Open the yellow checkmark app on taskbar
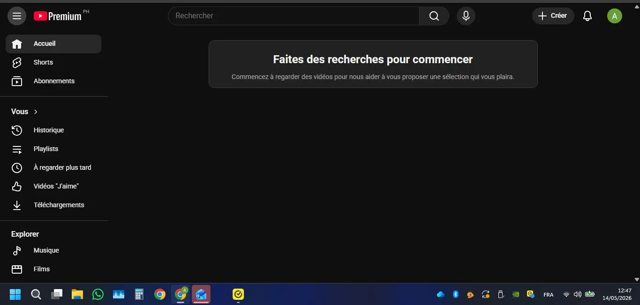 [x=238, y=294]
